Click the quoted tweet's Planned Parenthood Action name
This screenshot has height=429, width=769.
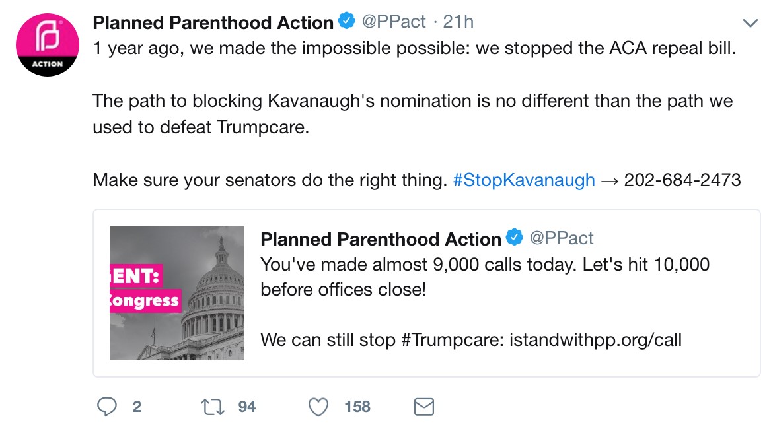381,239
